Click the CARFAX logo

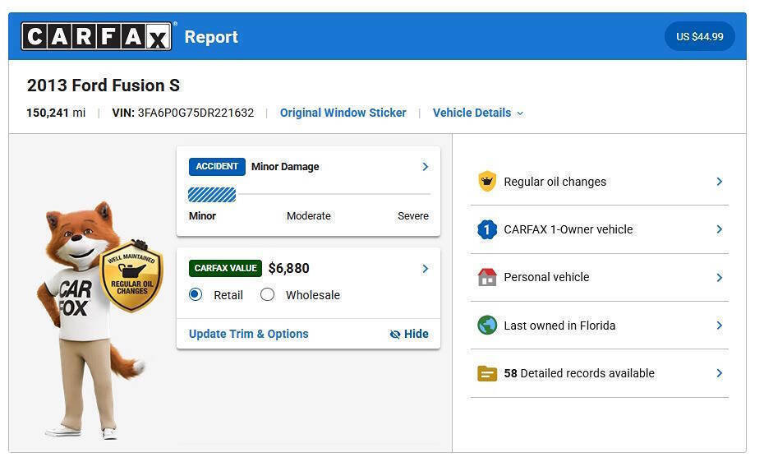pos(96,36)
